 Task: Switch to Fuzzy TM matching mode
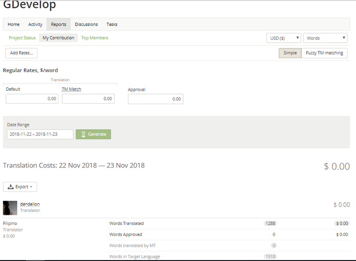click(324, 53)
